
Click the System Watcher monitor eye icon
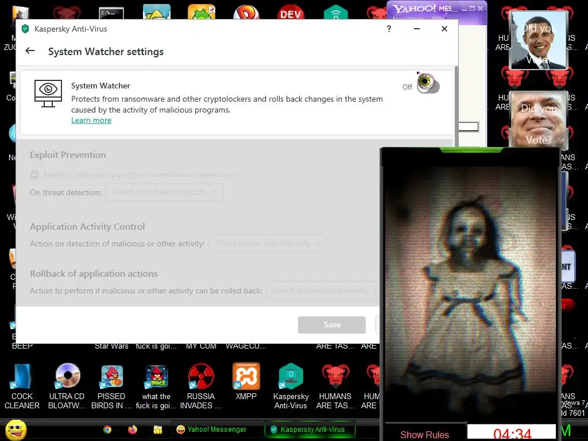(48, 93)
